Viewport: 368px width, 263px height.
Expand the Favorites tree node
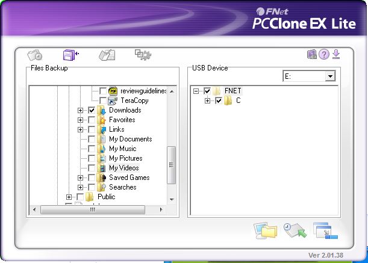point(80,120)
